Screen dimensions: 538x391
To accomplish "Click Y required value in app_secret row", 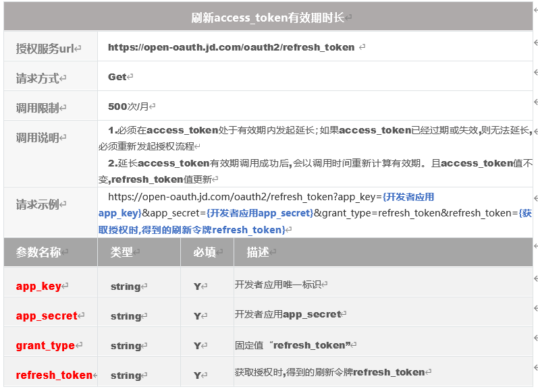I will 197,316.
